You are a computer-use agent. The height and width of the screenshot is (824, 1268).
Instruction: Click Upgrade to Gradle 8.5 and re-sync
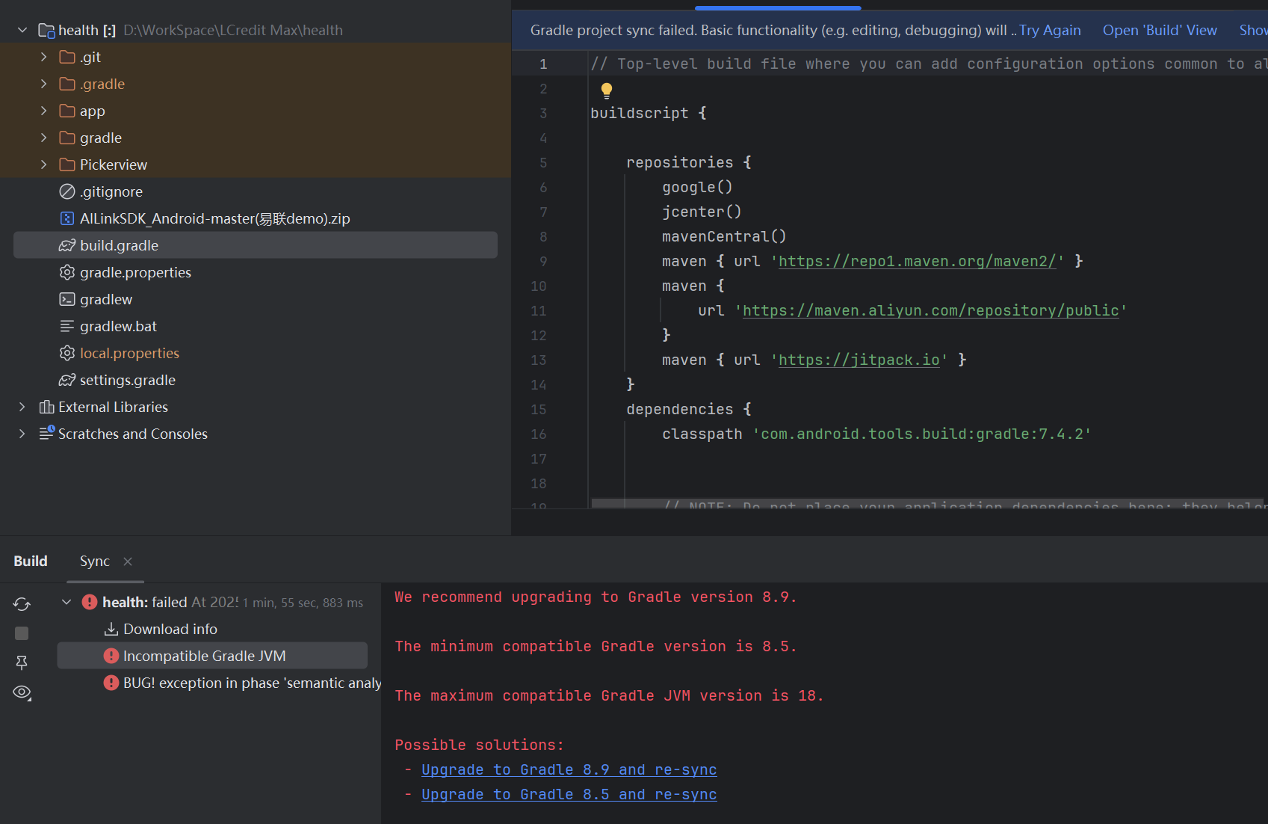pyautogui.click(x=569, y=795)
